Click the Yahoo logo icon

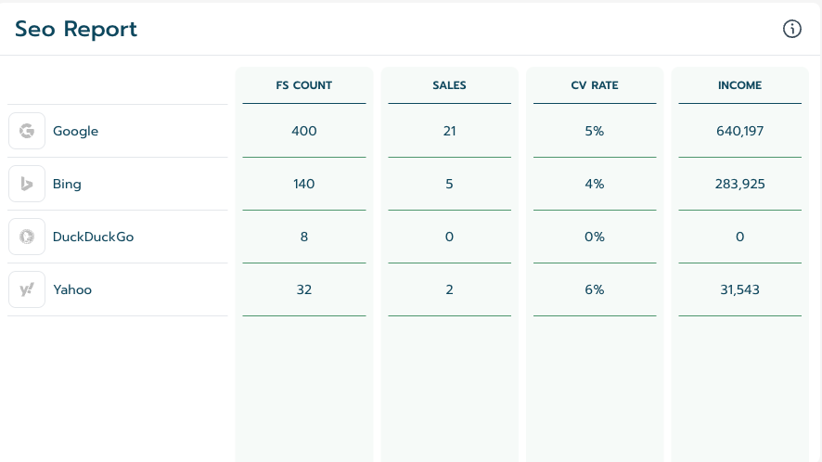(27, 289)
